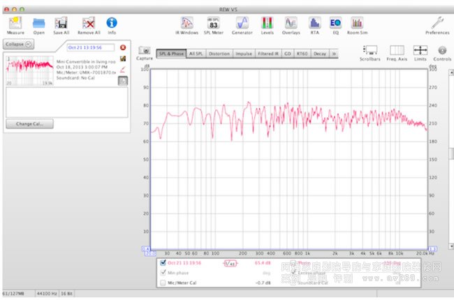454x300 pixels.
Task: Switch to the Filtered IR tab
Action: coord(265,53)
